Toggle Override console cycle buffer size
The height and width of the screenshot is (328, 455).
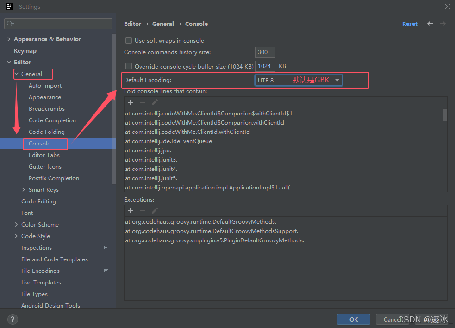click(x=129, y=66)
